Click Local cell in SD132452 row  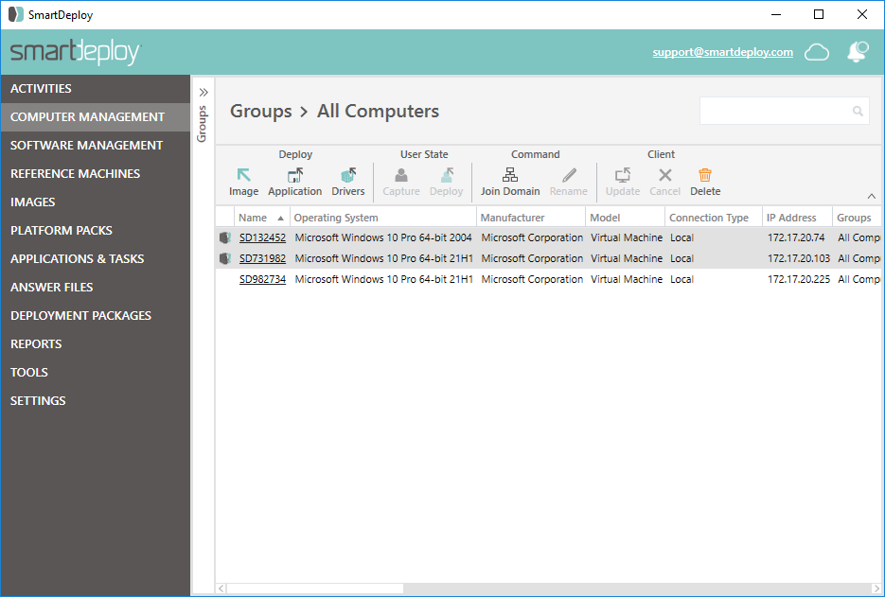coord(681,237)
